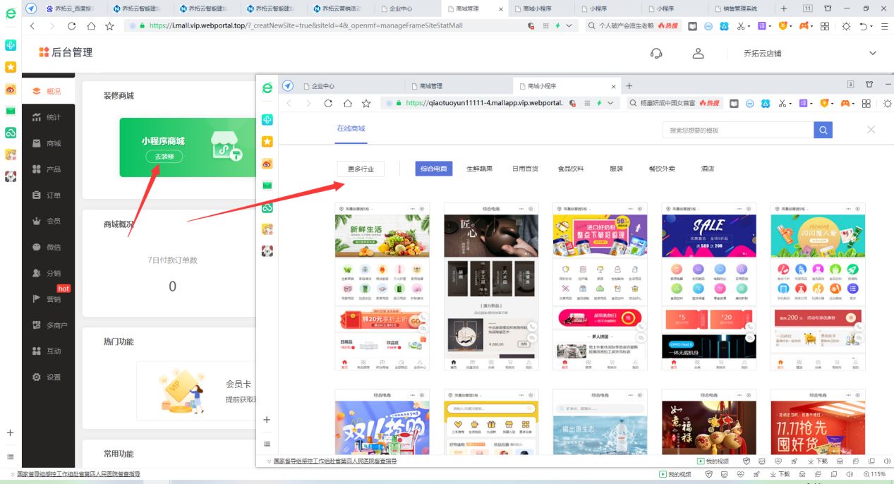Screen dimensions: 894x484
Task: Open the browser menu via the hamburger icon
Action: tap(885, 25)
